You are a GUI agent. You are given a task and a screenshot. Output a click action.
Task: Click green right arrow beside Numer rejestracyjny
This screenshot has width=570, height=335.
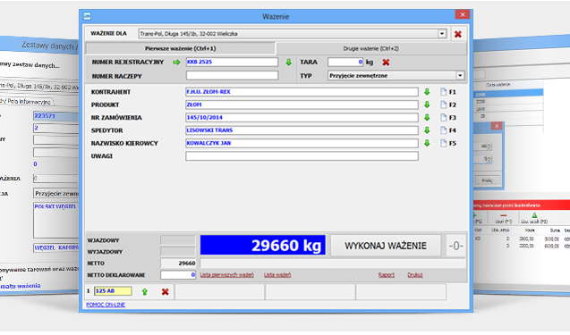tap(176, 62)
